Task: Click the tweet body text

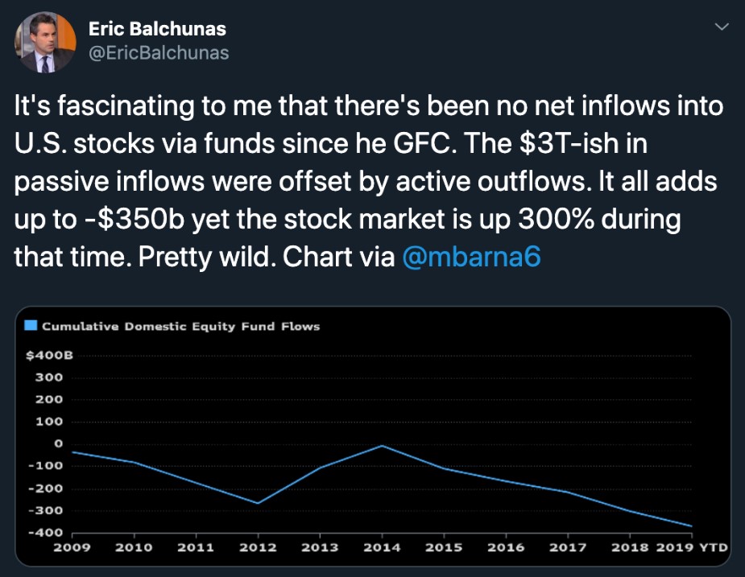Action: pos(369,181)
